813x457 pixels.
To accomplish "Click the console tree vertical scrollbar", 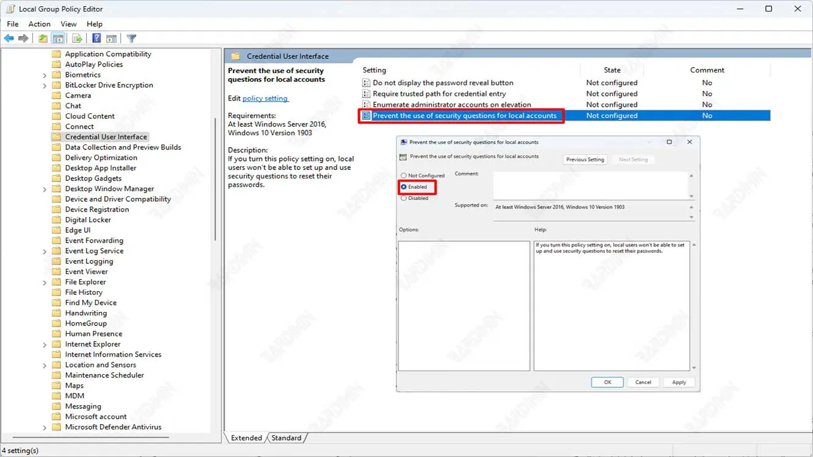I will (x=216, y=179).
